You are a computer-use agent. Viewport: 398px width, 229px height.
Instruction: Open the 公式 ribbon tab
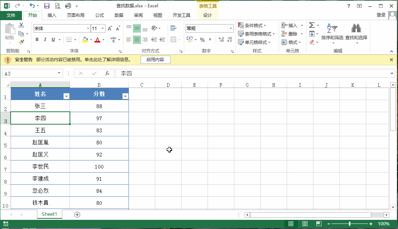pyautogui.click(x=99, y=15)
